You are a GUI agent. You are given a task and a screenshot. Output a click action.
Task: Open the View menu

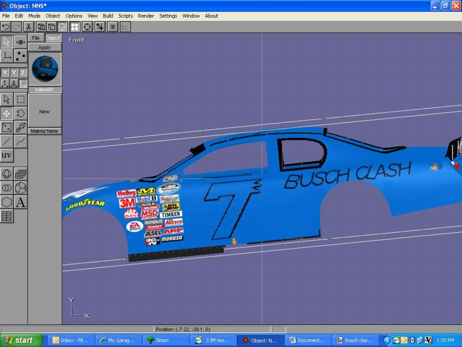tap(92, 16)
